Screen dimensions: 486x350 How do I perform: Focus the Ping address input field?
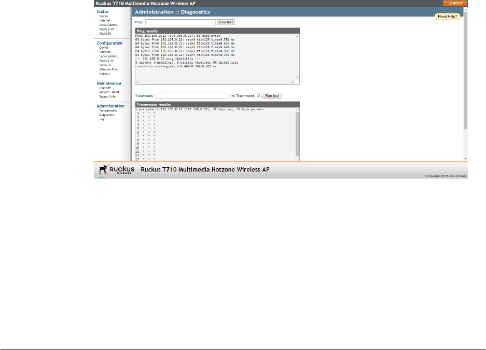tap(180, 22)
